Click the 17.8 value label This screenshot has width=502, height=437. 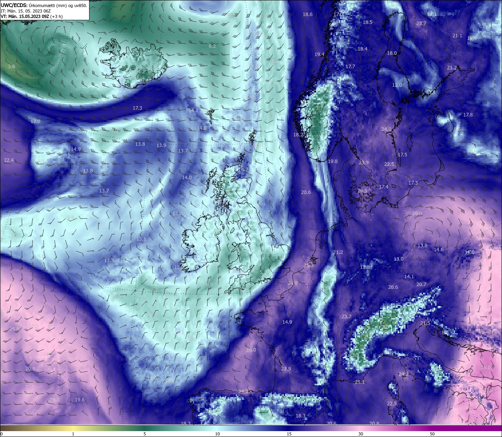(468, 115)
